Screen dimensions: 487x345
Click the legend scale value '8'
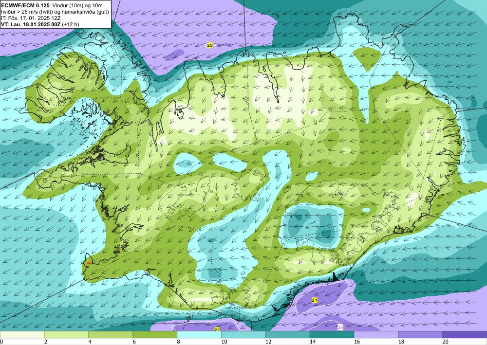click(179, 342)
